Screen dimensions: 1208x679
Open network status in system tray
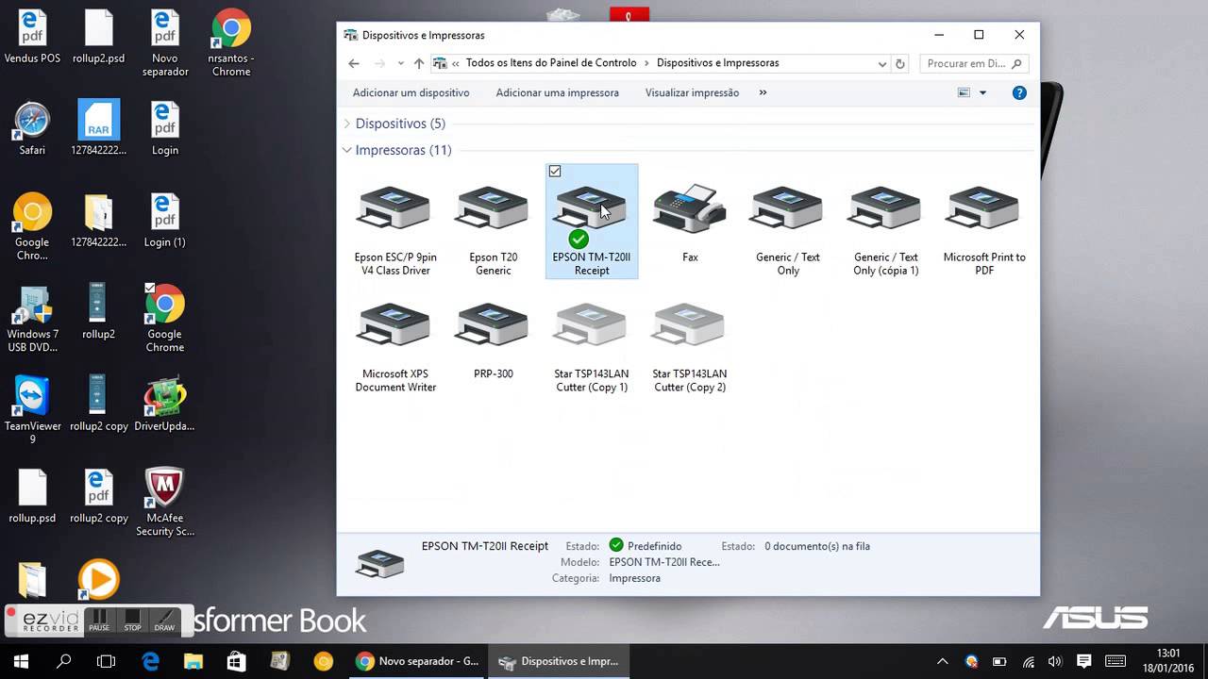(x=1028, y=661)
